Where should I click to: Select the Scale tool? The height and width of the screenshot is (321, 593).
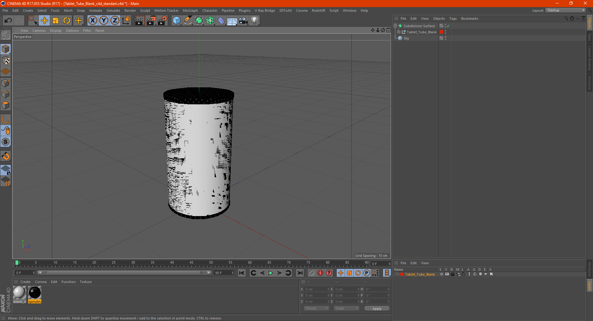[56, 21]
